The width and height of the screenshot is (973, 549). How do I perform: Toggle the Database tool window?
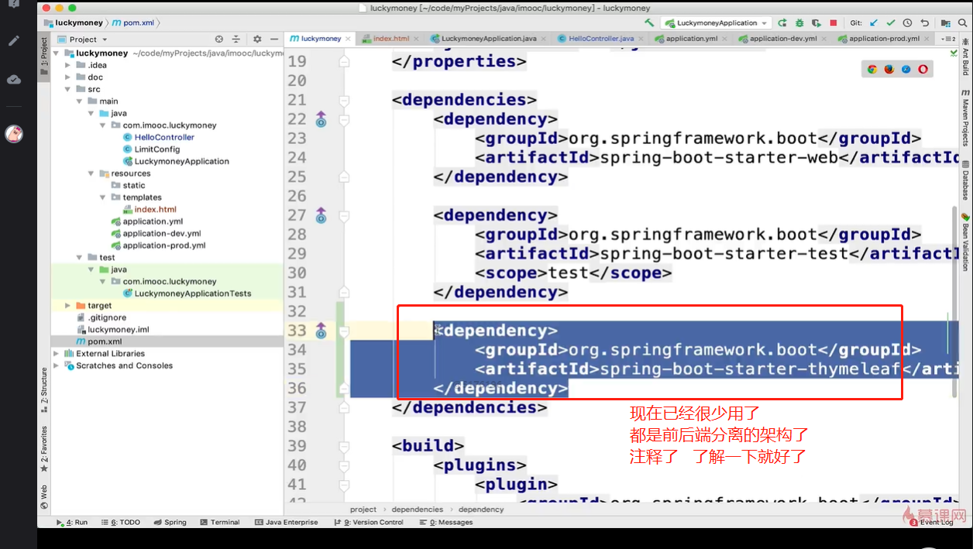point(965,180)
